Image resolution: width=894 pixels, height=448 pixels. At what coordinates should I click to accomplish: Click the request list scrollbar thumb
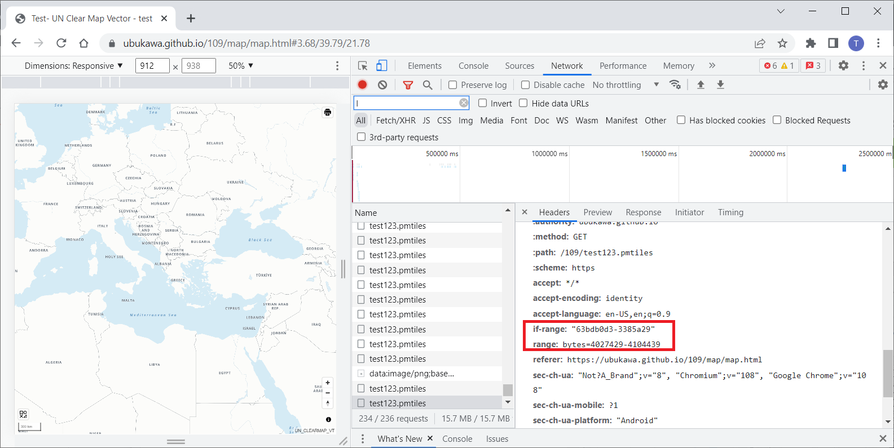pyautogui.click(x=508, y=390)
